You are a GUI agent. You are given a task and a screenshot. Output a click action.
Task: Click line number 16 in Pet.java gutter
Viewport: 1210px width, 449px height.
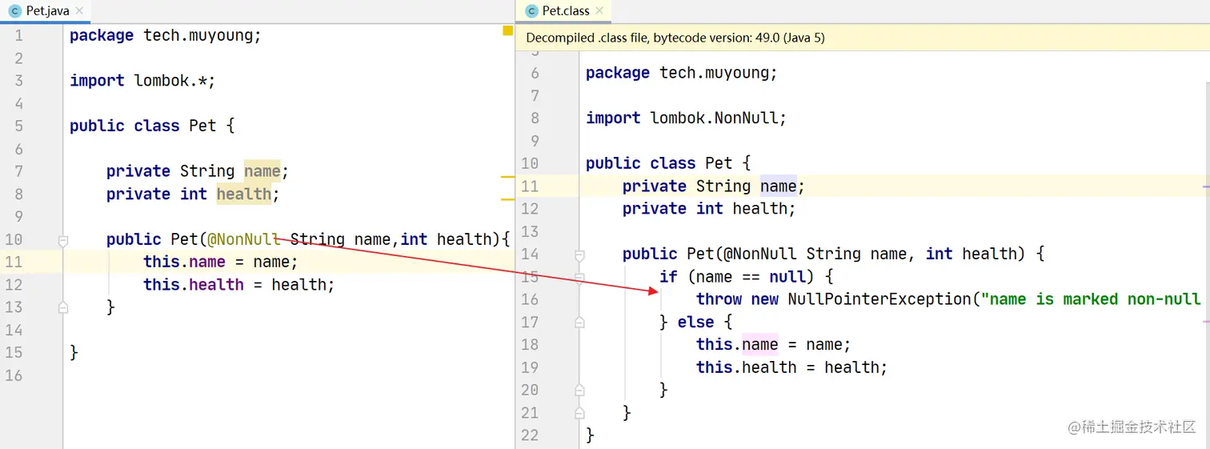coord(14,375)
